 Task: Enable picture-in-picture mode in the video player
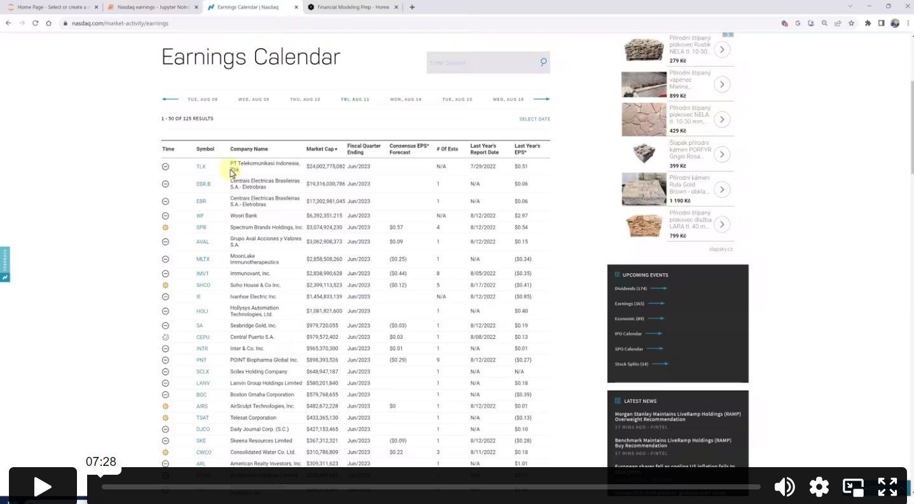853,487
